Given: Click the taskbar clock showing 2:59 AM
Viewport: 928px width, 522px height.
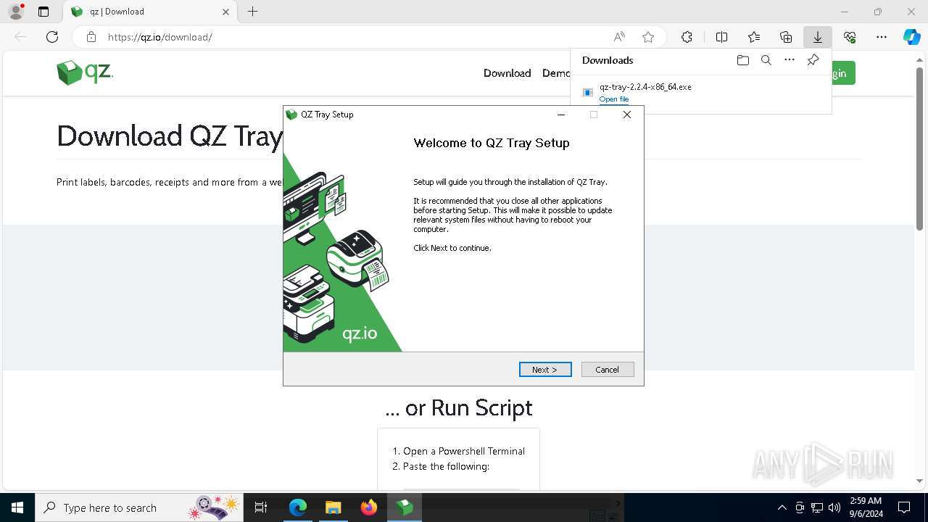Looking at the screenshot, I should (866, 507).
